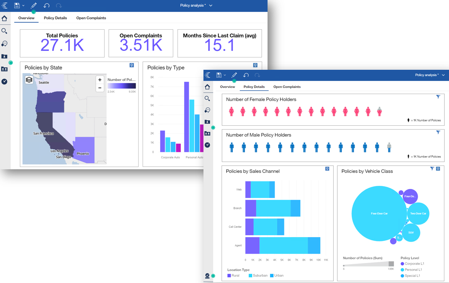This screenshot has width=449, height=283.
Task: Click the save icon in the front window
Action: 219,75
